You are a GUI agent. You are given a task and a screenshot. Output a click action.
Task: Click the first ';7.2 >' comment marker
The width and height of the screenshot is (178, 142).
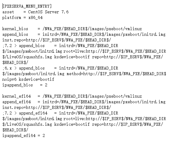tap(9, 46)
